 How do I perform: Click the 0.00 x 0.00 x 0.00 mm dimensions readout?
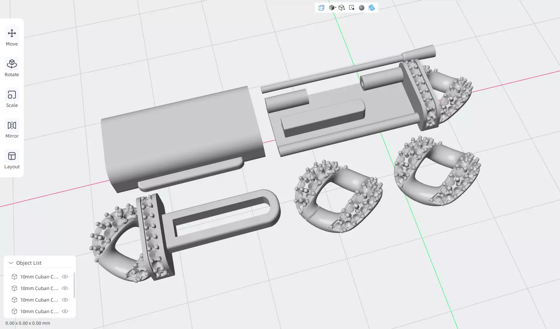coord(28,323)
